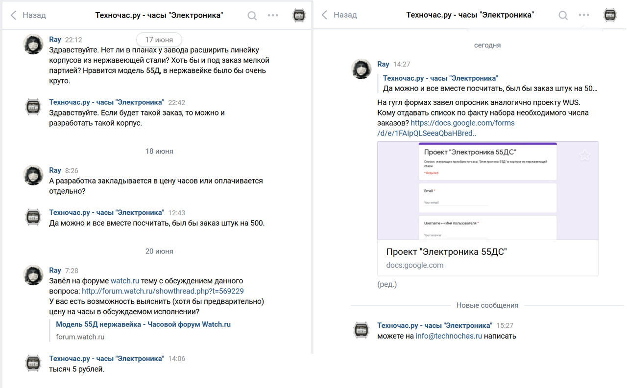
Task: Go back using right panel 'Назад' button
Action: (x=339, y=15)
